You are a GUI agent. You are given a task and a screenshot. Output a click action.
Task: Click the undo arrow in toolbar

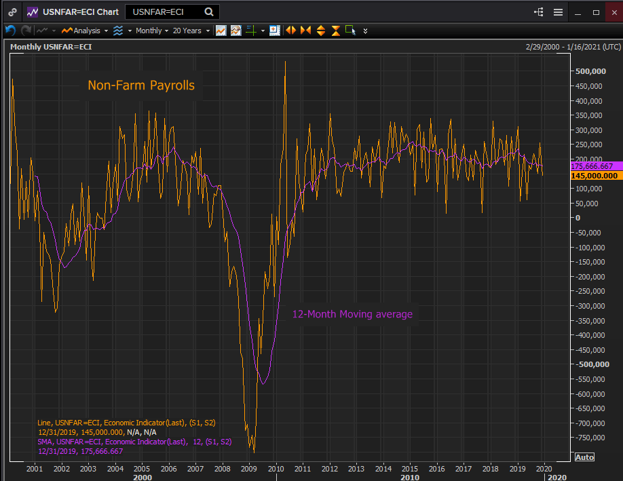click(10, 31)
